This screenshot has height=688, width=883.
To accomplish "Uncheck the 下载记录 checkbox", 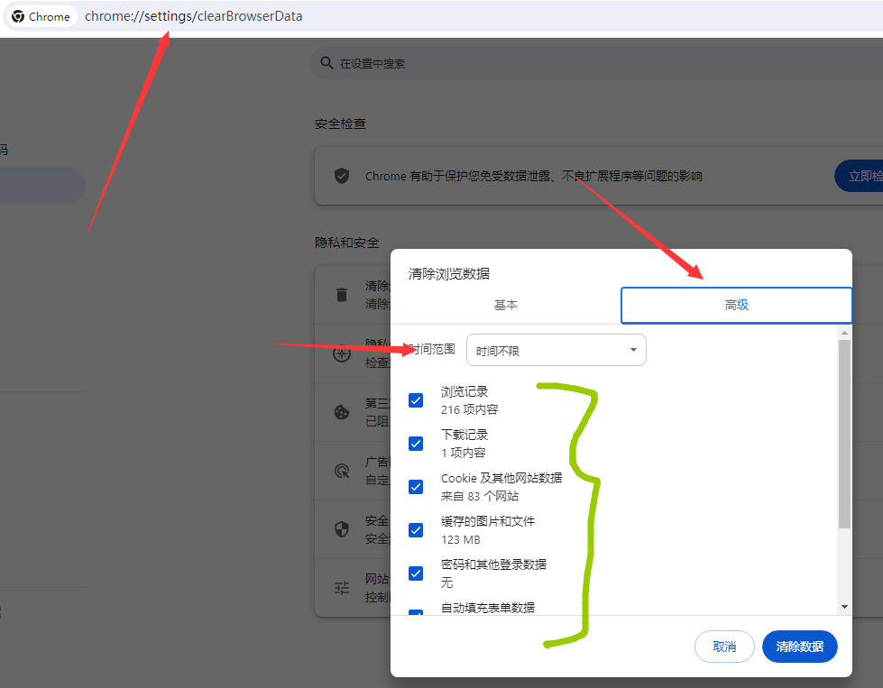I will 416,444.
